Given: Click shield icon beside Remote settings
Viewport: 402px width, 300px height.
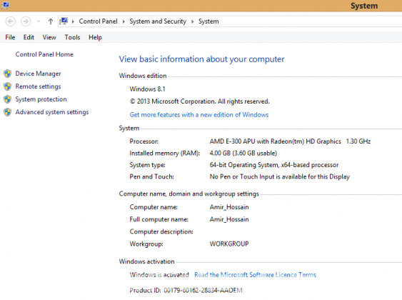Looking at the screenshot, I should coord(7,86).
